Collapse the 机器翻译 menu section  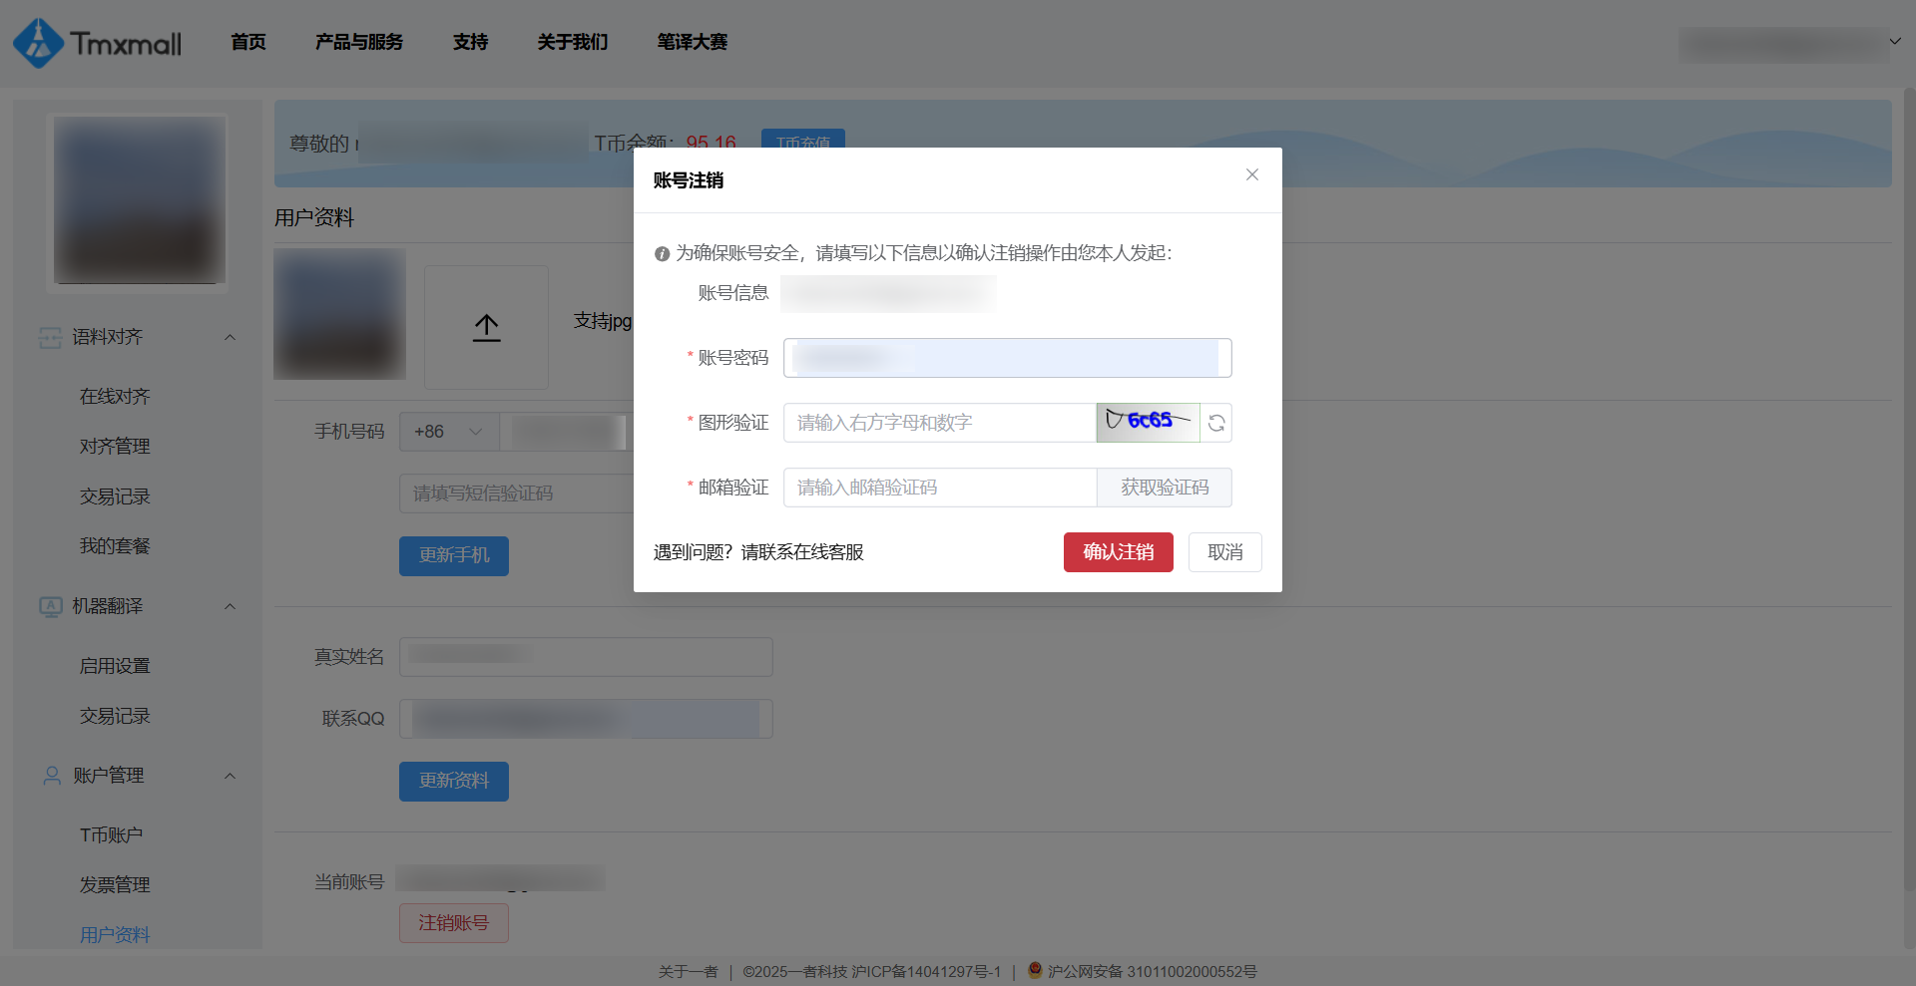(x=230, y=607)
